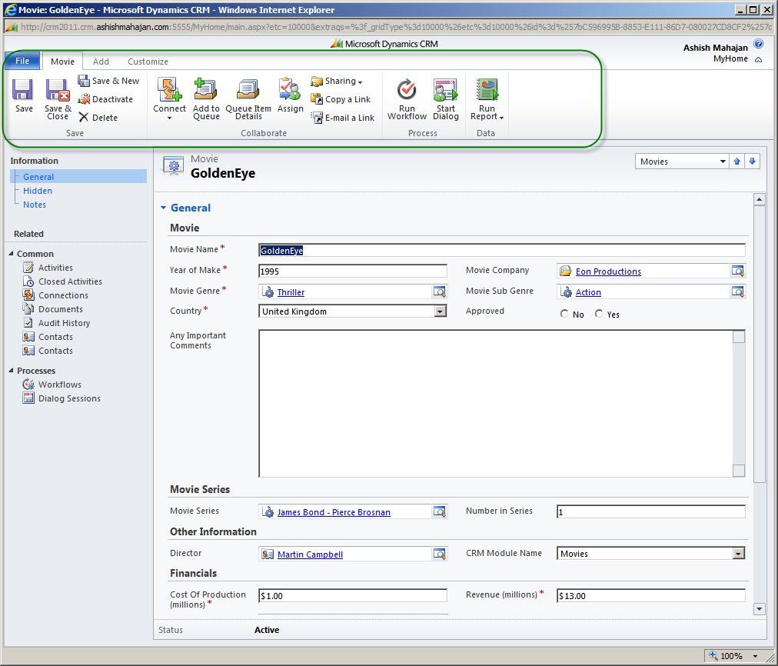Viewport: 778px width, 666px height.
Task: Open the 100% zoom level control
Action: (735, 656)
